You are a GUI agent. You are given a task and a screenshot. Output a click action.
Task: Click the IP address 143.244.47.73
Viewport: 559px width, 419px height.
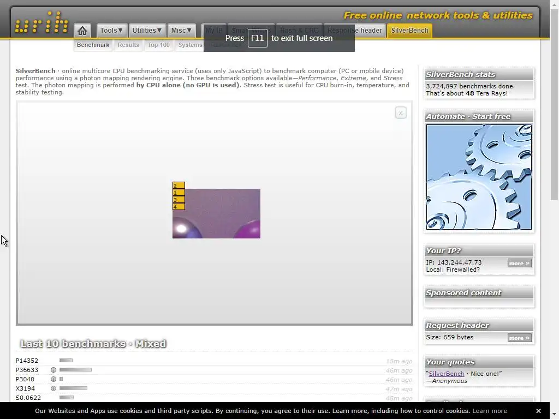pos(459,262)
